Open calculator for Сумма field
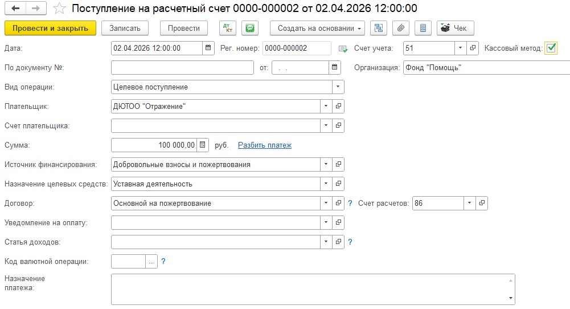570x309 pixels. point(203,145)
